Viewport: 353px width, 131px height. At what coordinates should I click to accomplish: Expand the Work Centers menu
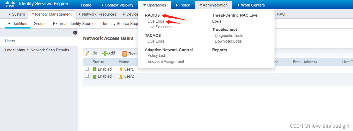click(x=251, y=5)
